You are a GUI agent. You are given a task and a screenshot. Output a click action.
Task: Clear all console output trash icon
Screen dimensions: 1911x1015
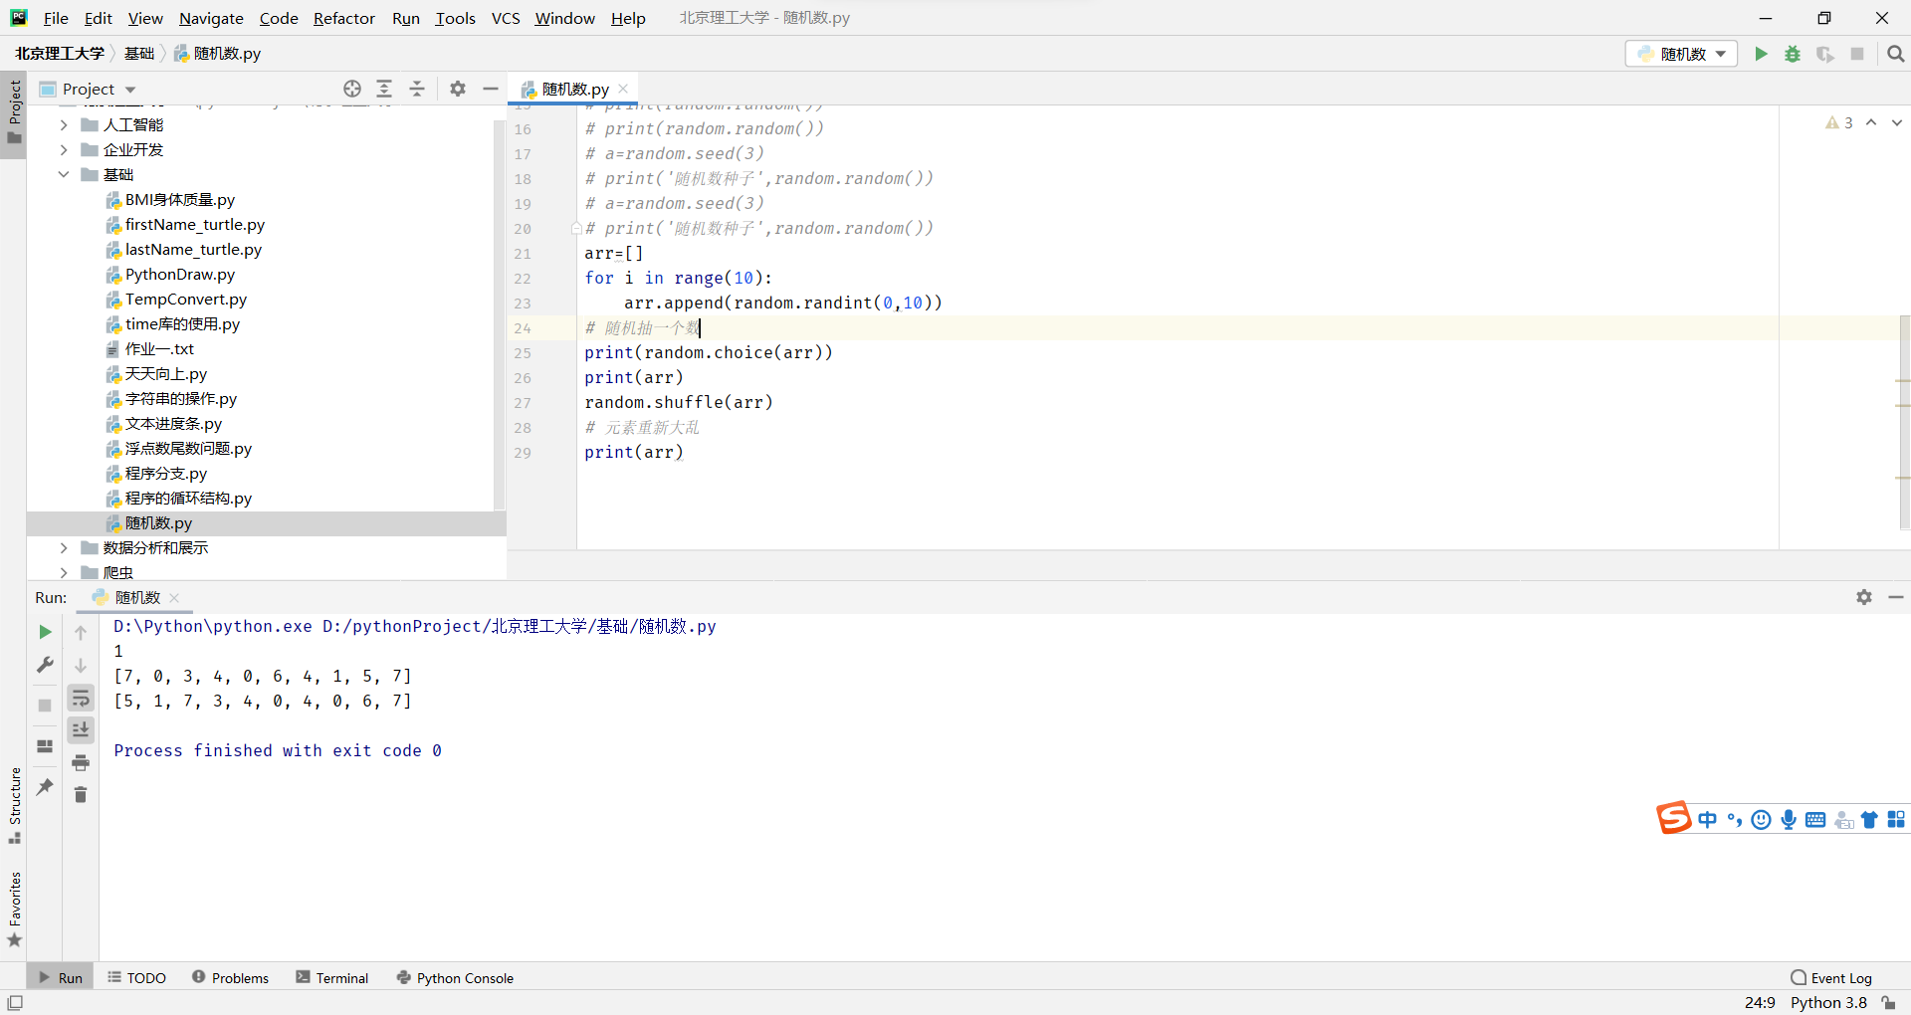(81, 795)
